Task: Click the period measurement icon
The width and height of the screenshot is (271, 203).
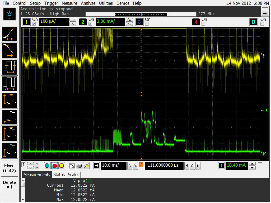Action: pyautogui.click(x=10, y=67)
